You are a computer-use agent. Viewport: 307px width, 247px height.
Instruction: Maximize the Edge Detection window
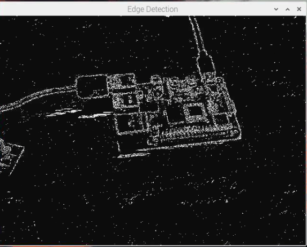[288, 9]
